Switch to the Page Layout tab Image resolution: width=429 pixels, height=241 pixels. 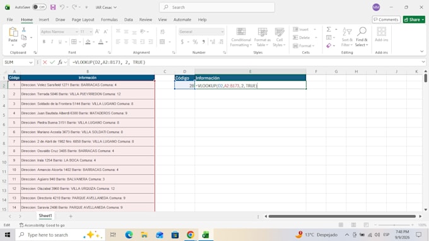click(83, 20)
